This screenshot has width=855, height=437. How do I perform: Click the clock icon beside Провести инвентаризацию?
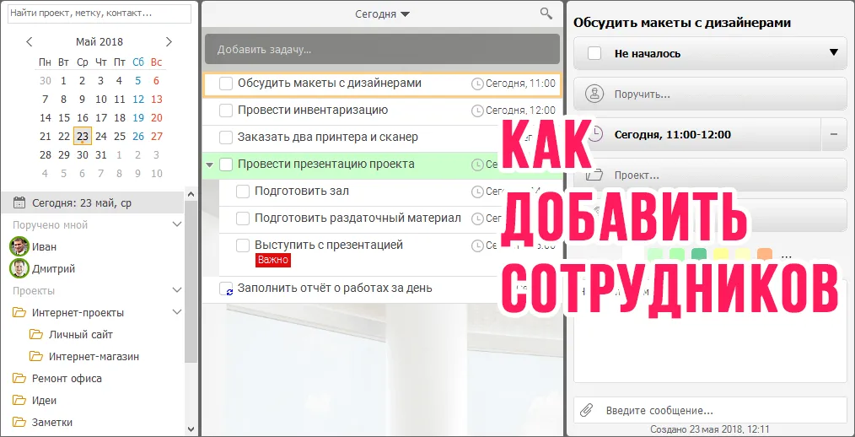[477, 111]
